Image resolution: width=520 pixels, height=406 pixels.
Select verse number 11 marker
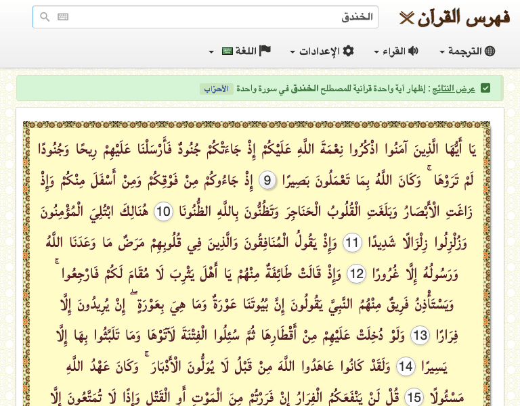(352, 243)
